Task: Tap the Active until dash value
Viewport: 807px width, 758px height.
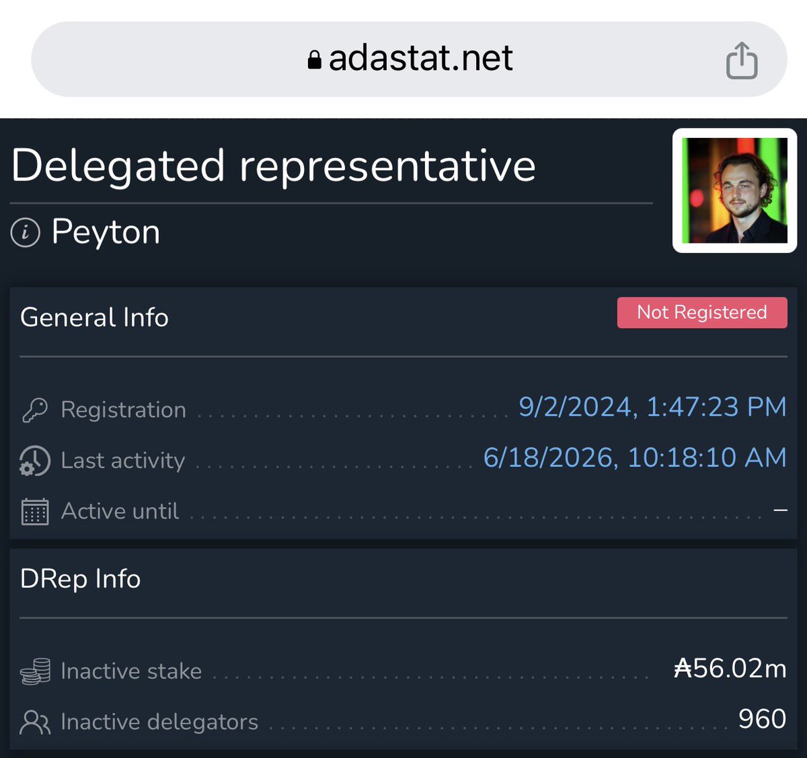Action: [x=780, y=510]
